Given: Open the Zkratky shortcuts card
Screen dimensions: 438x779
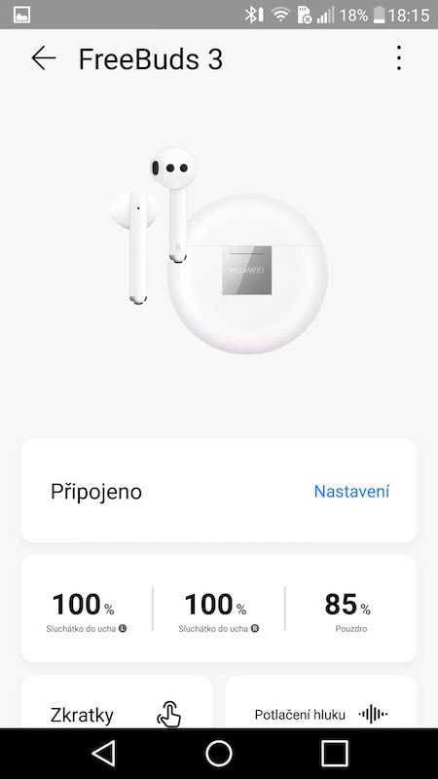Looking at the screenshot, I should coord(117,702).
